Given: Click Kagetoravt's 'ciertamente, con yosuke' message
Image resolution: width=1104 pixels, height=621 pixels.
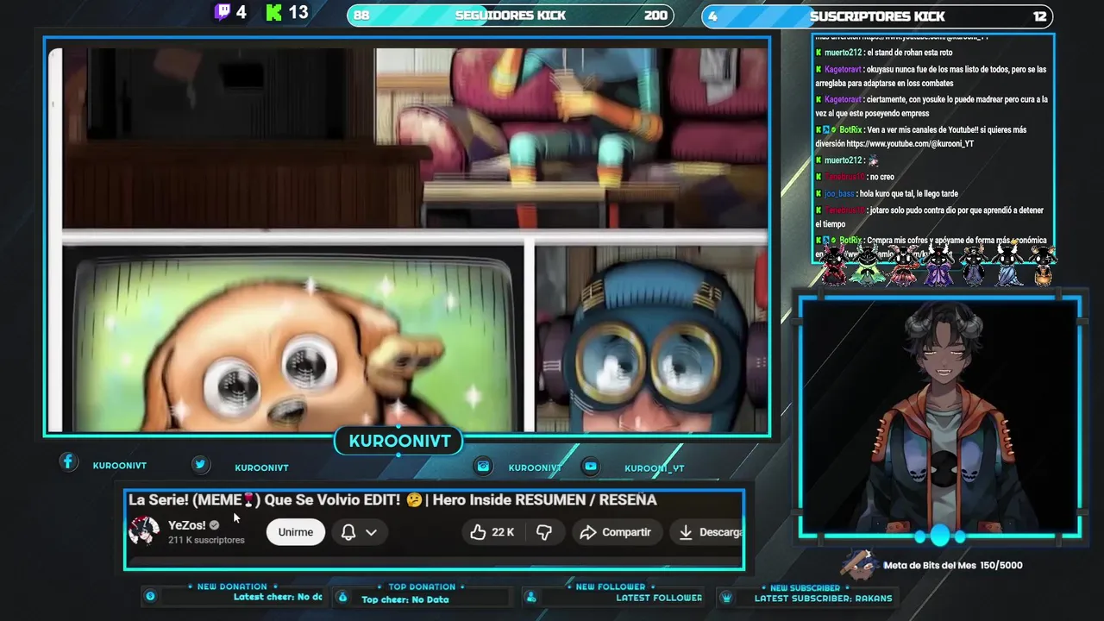Looking at the screenshot, I should point(931,106).
